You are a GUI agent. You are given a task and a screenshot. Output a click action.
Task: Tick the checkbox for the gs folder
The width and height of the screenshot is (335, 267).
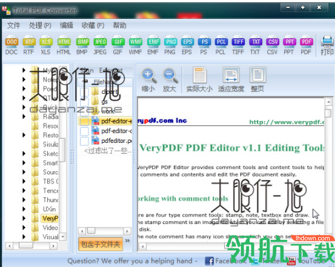point(84,102)
